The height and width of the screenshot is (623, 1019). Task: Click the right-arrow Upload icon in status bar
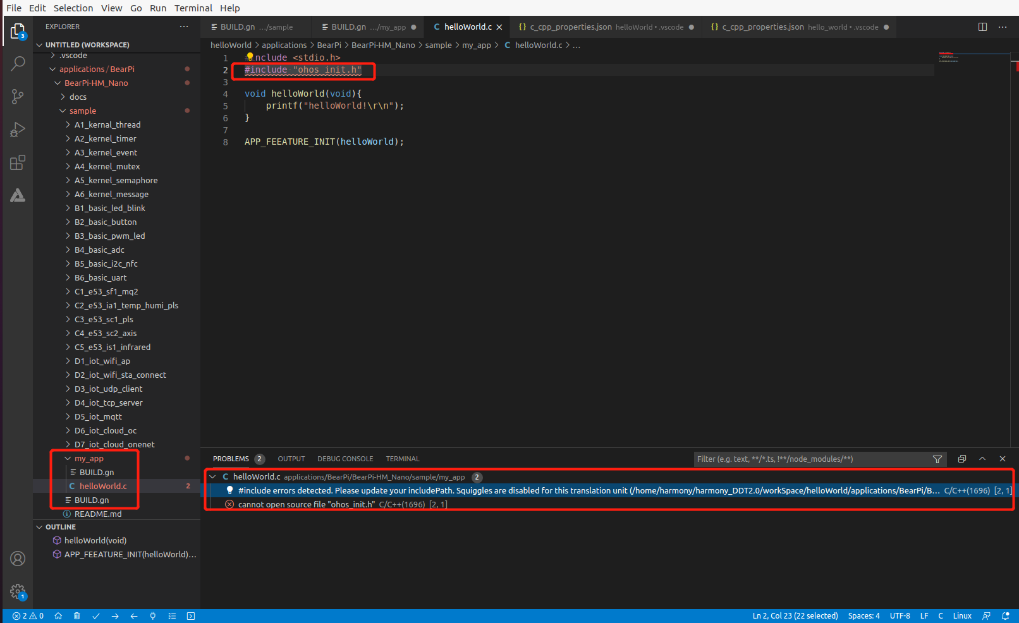[115, 616]
